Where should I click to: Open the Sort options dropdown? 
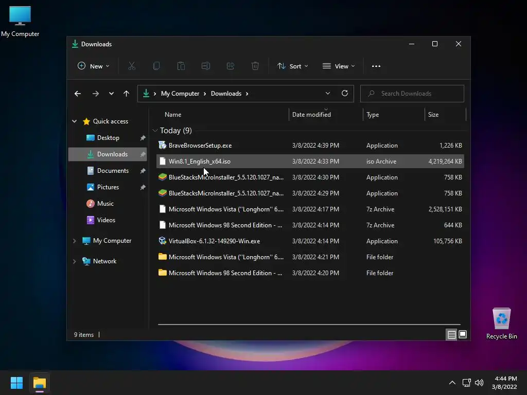pyautogui.click(x=292, y=66)
